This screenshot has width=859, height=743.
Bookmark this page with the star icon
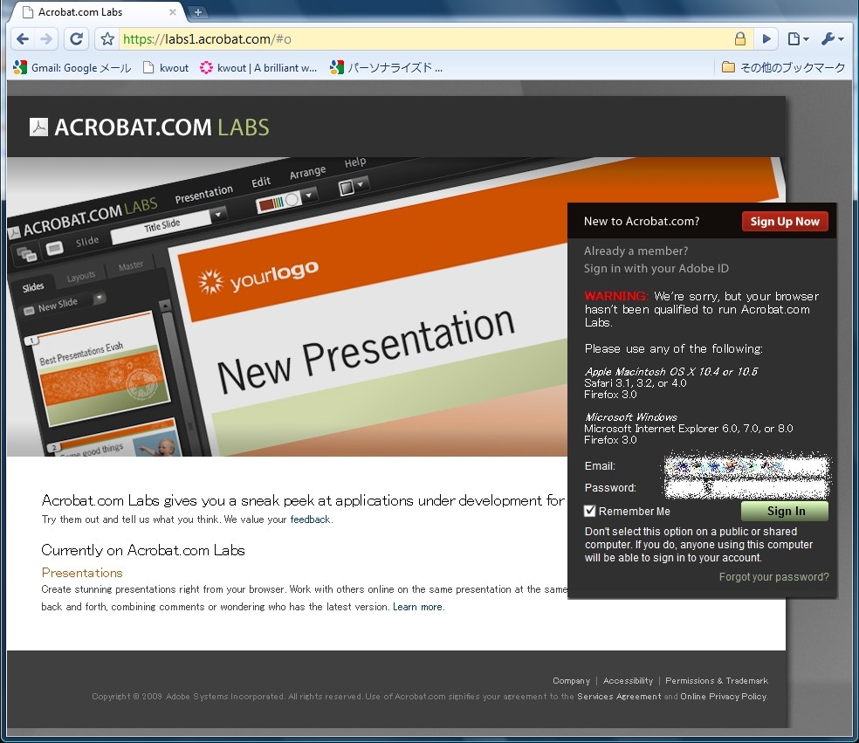coord(107,39)
